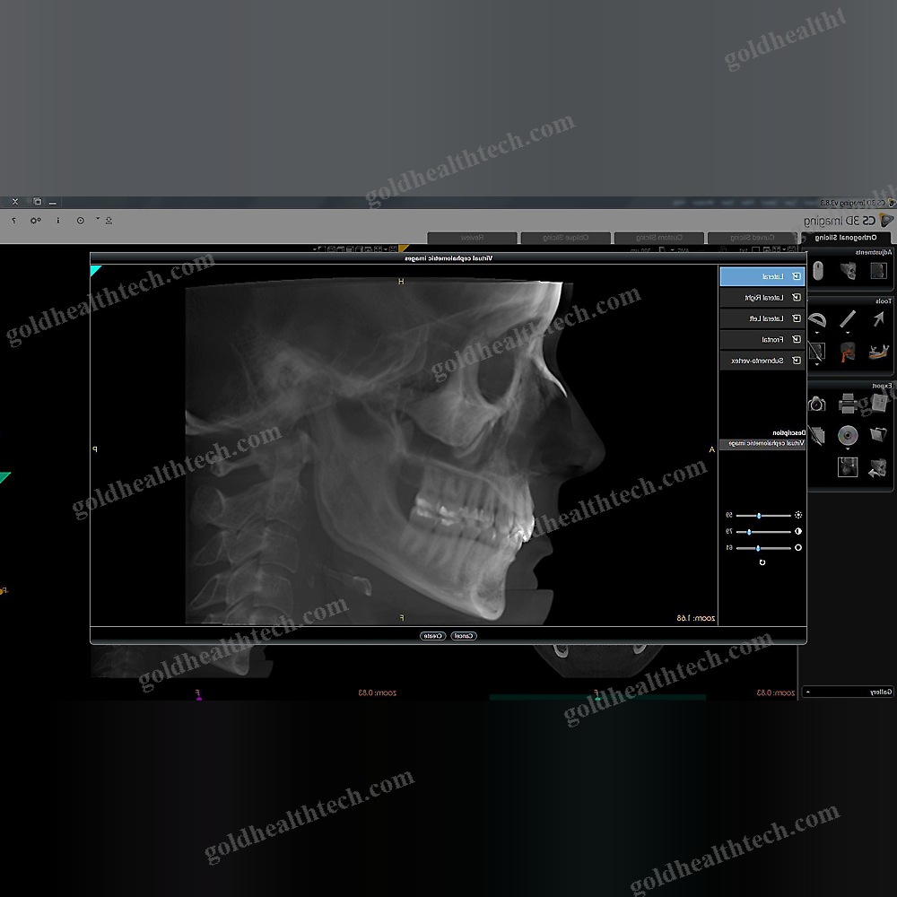This screenshot has height=897, width=897.
Task: Switch to the Oblique Slicing tab
Action: click(x=566, y=238)
